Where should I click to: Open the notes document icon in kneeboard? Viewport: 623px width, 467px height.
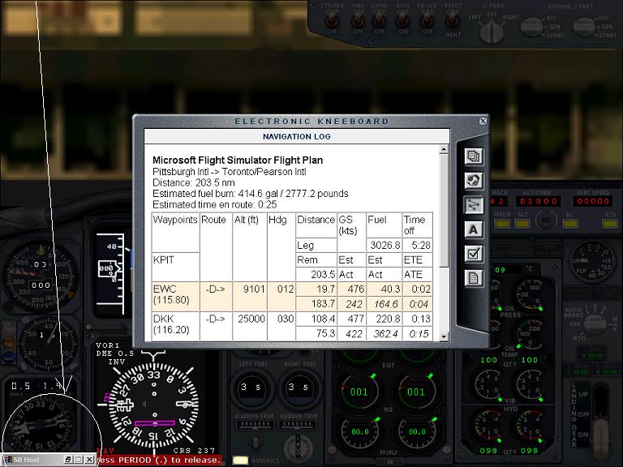[x=474, y=277]
